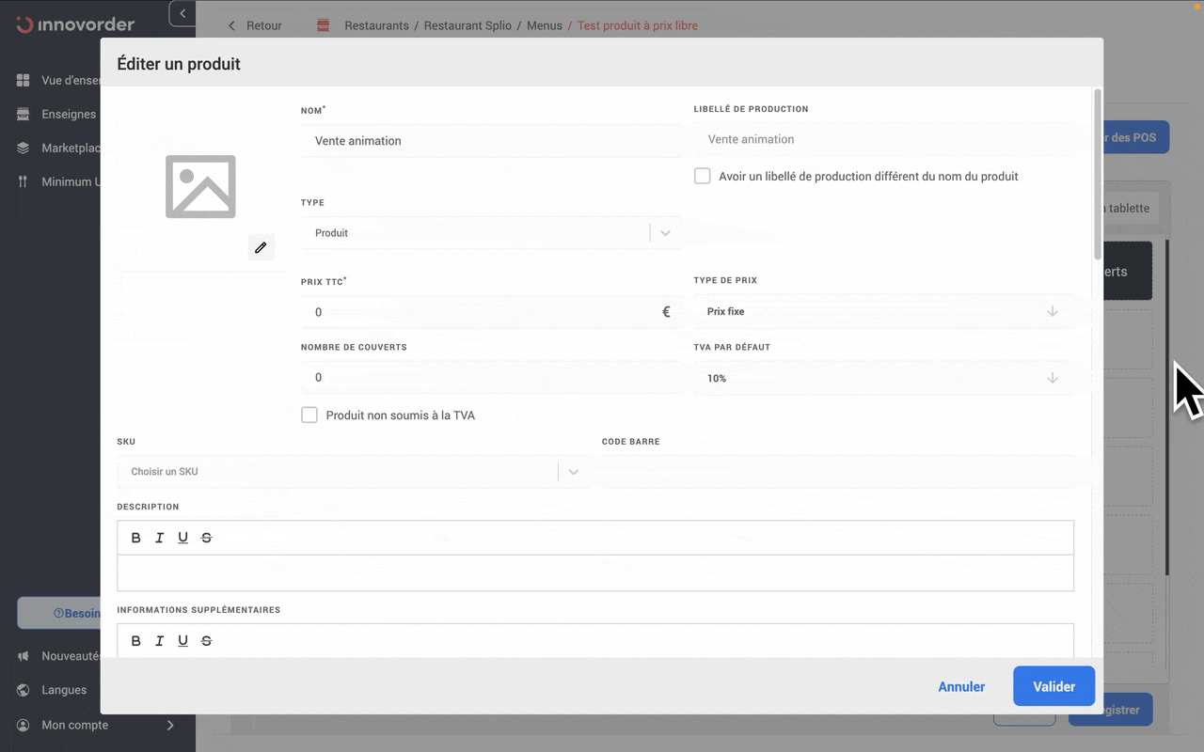Apply italic in the Description editor
This screenshot has width=1204, height=752.
click(x=160, y=538)
